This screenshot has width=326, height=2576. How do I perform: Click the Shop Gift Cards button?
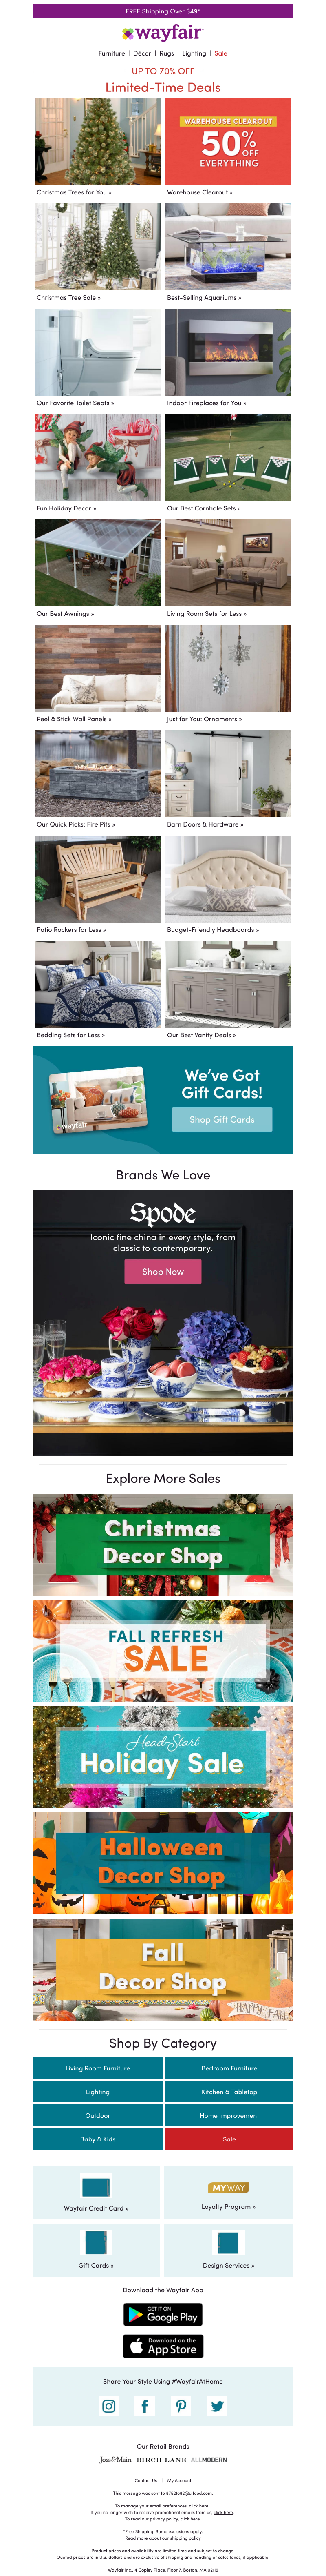[222, 1119]
